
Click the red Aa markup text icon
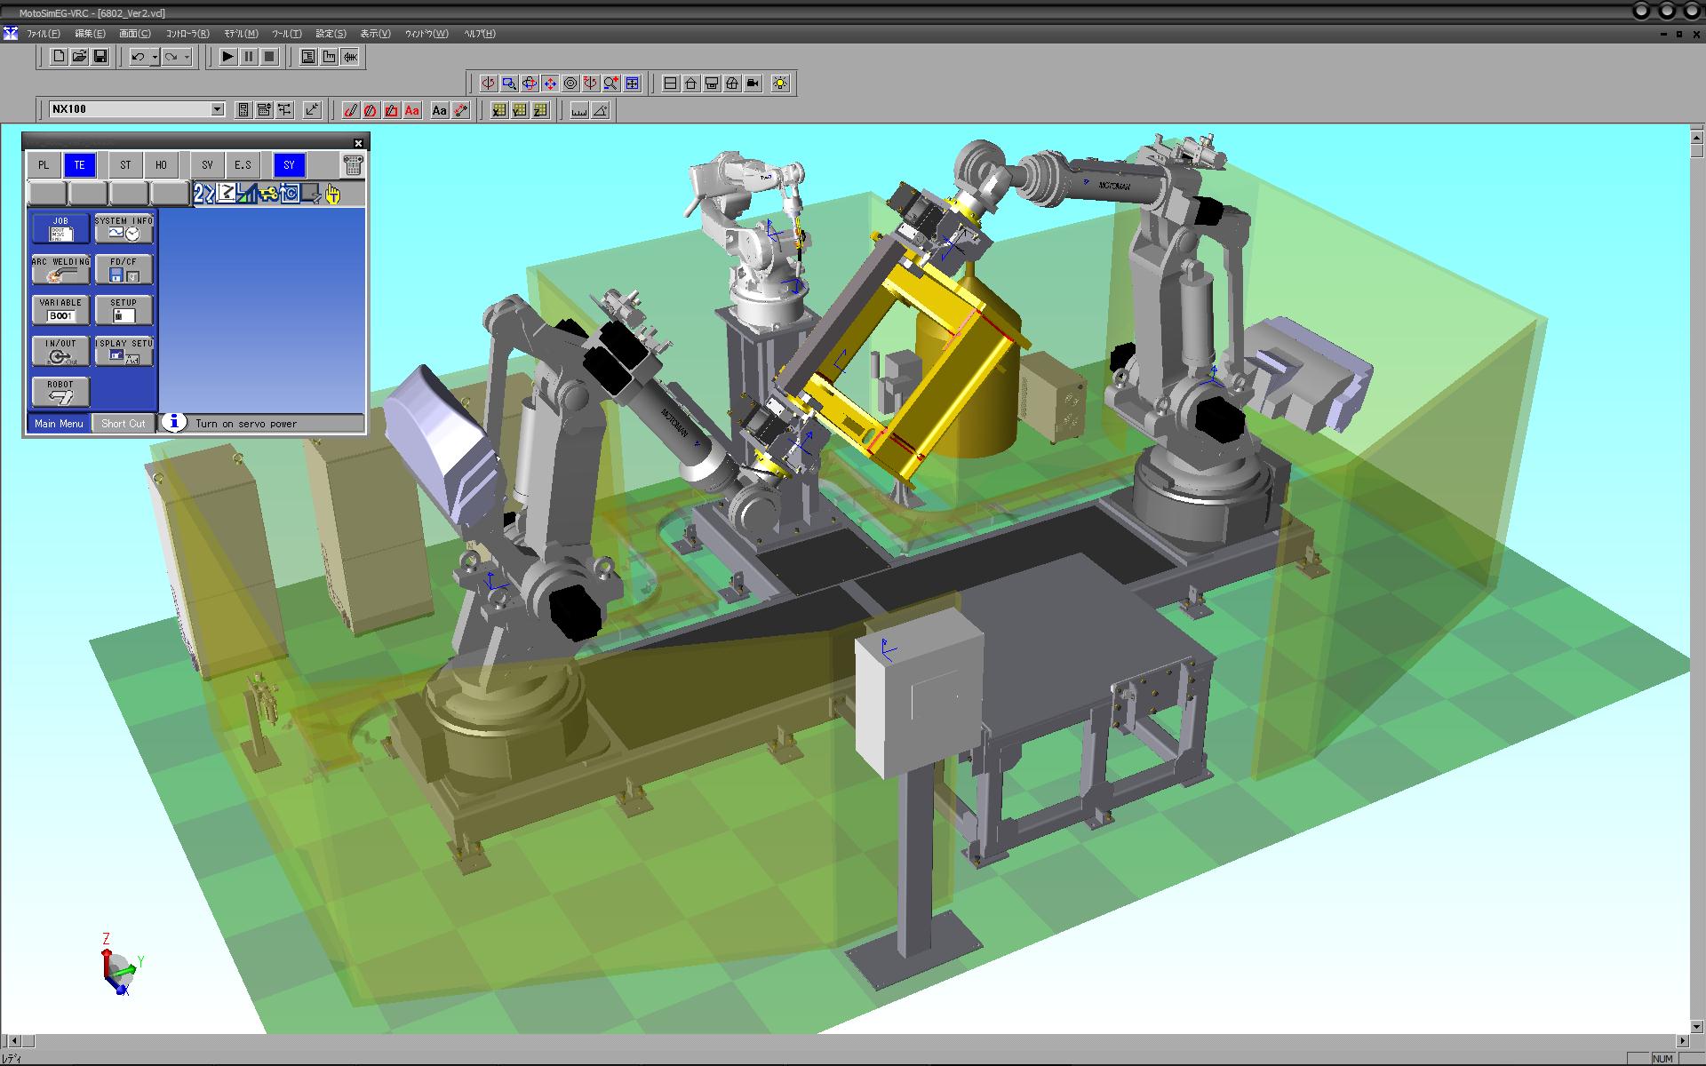click(411, 110)
